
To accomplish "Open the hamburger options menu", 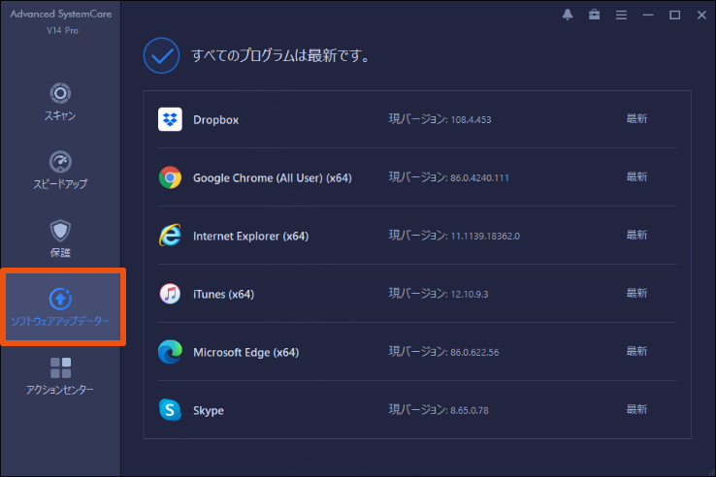I will pyautogui.click(x=621, y=16).
